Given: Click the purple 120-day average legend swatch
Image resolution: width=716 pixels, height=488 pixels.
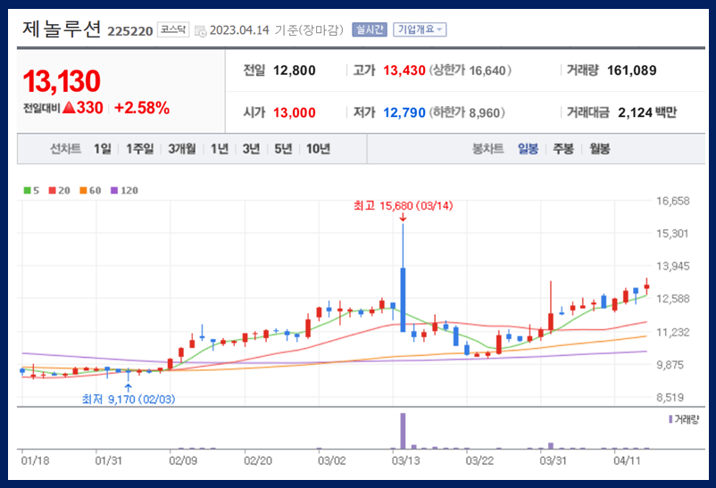Looking at the screenshot, I should (x=114, y=190).
